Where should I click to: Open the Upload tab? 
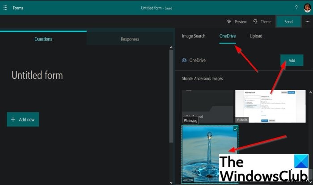click(256, 36)
